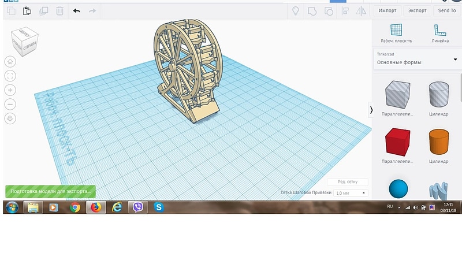Redo with the forward arrow
This screenshot has width=462, height=260.
92,11
